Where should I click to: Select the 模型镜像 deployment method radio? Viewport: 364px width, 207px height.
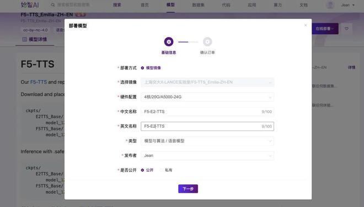142,68
